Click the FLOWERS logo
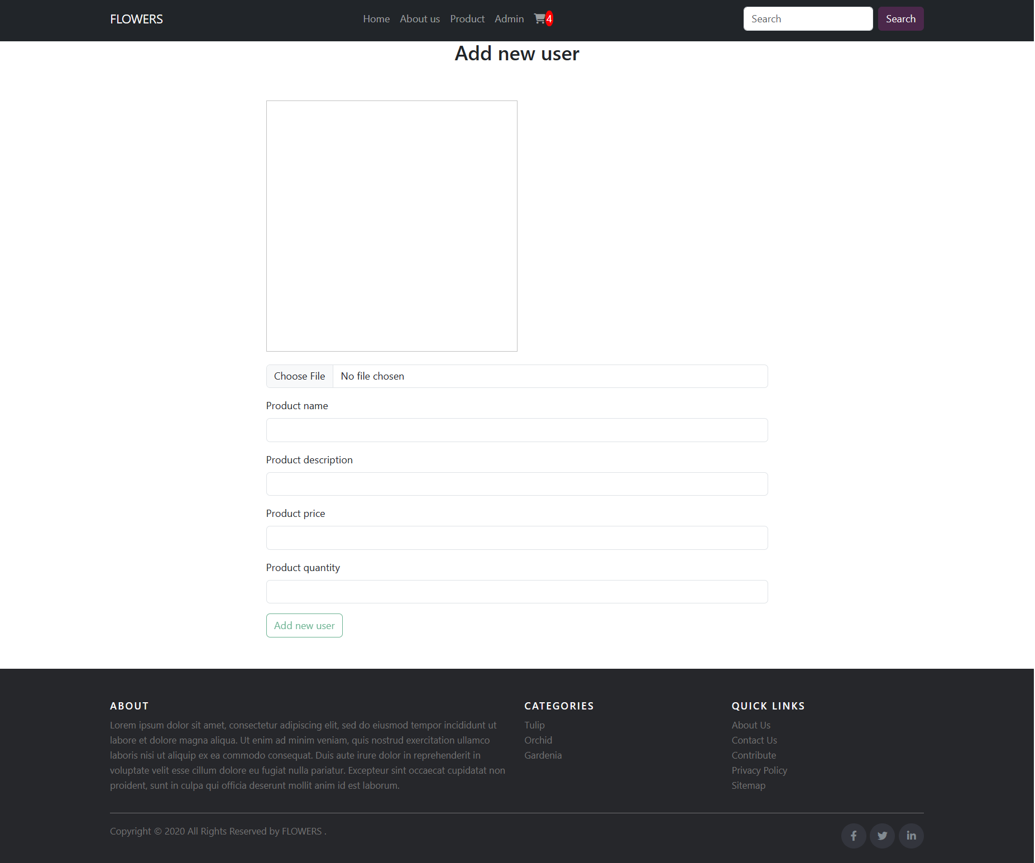Screen dimensions: 1035x863 tap(136, 18)
